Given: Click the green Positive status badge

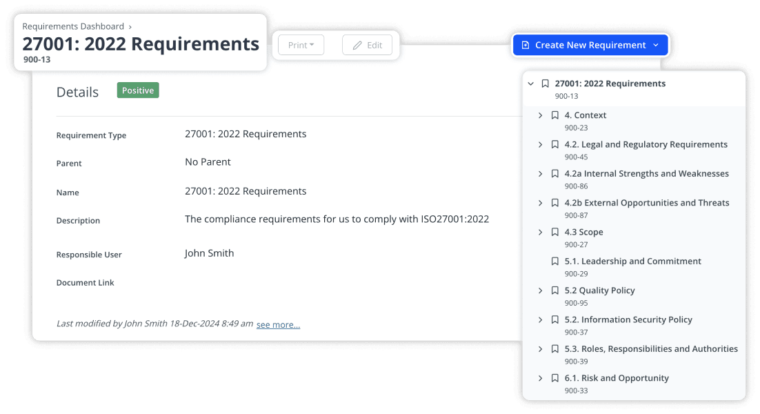Looking at the screenshot, I should [x=137, y=90].
